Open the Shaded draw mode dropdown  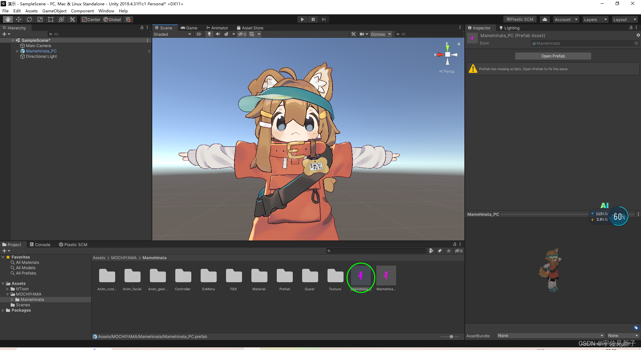click(172, 34)
